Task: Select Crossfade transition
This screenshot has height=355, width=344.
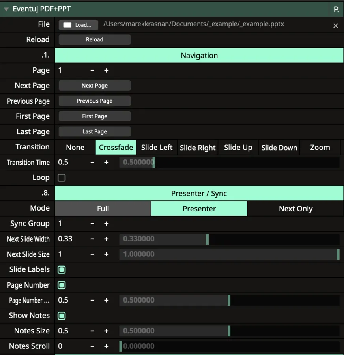Action: coord(116,148)
